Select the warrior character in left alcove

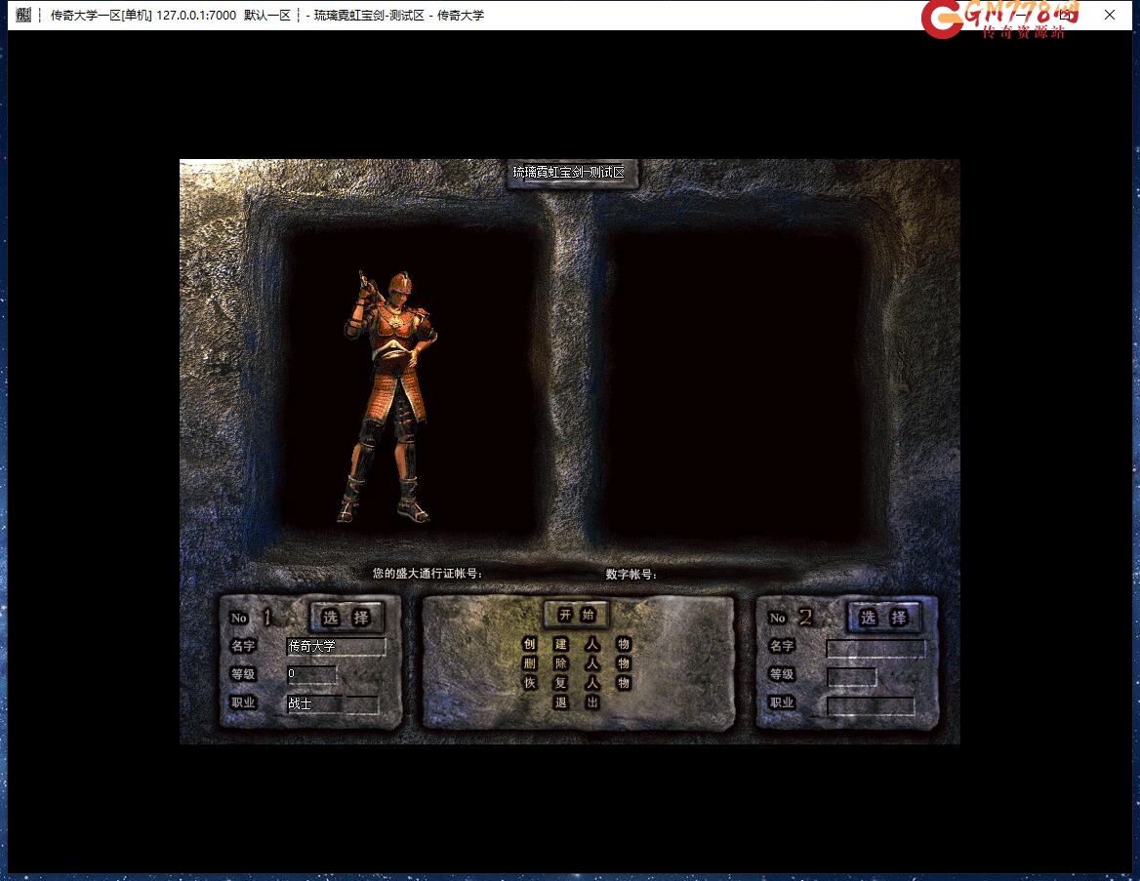coord(389,397)
